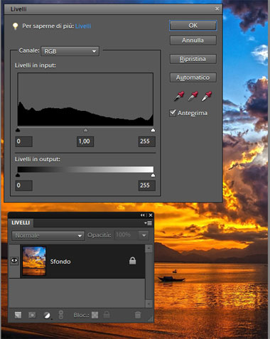Click the Sfondo layer lock icon
This screenshot has height=339, width=270.
pos(132,261)
